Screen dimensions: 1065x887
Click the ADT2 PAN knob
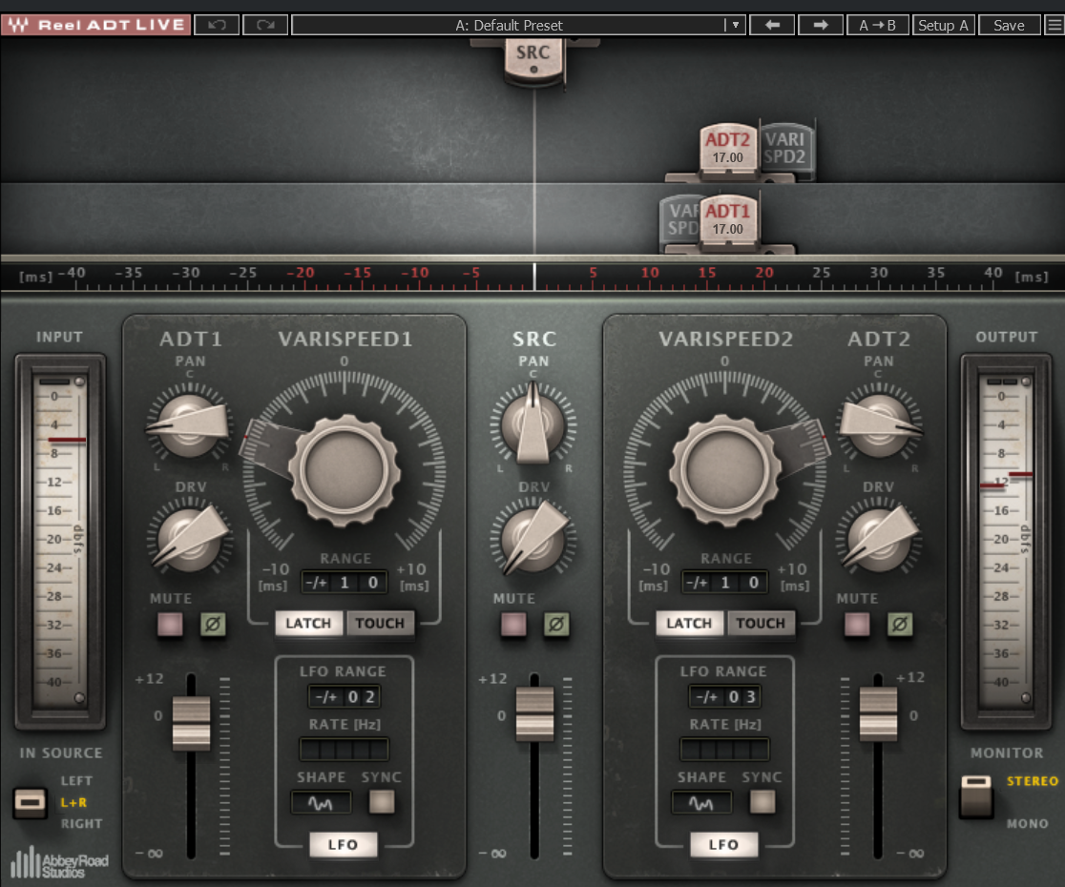[x=879, y=424]
